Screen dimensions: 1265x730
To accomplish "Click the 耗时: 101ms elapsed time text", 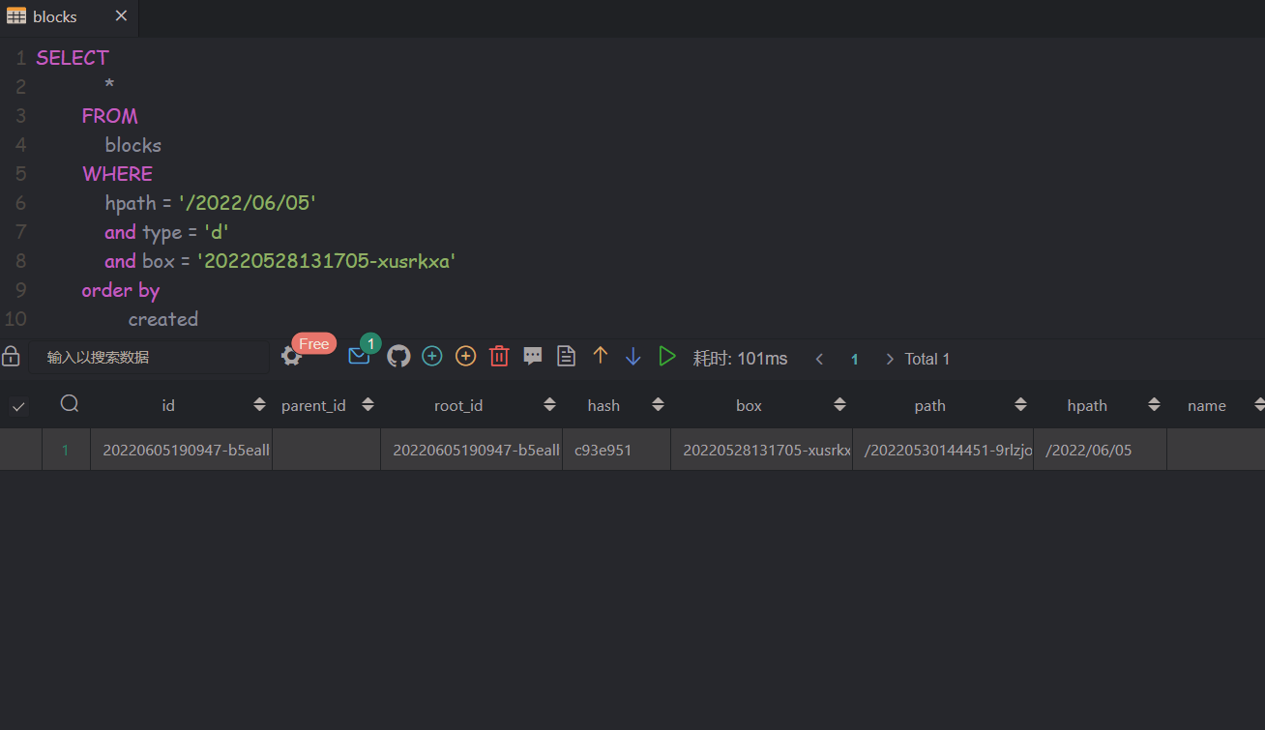I will tap(740, 359).
